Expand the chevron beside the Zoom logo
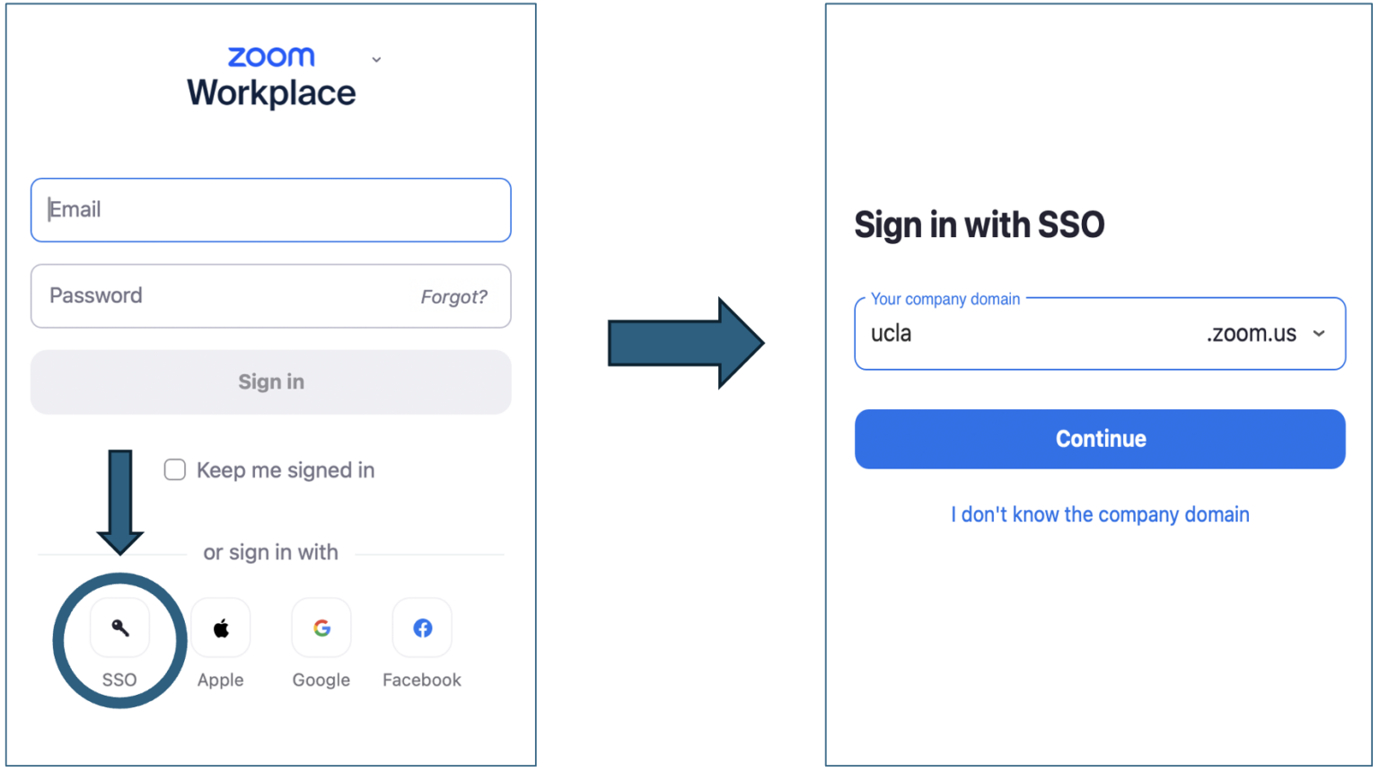Screen dimensions: 1379x772 pos(376,59)
